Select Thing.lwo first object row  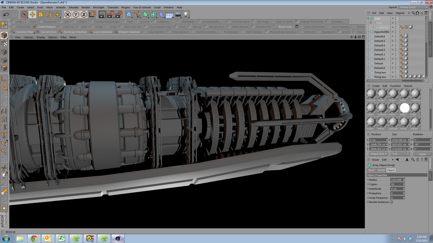[380, 72]
